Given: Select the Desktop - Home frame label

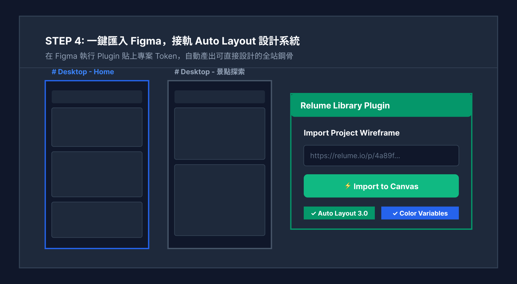Looking at the screenshot, I should (x=83, y=72).
